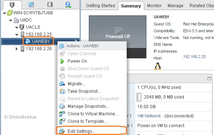Collapse the WIN-SCRV7BJTJ8B tree node

pos(4,13)
